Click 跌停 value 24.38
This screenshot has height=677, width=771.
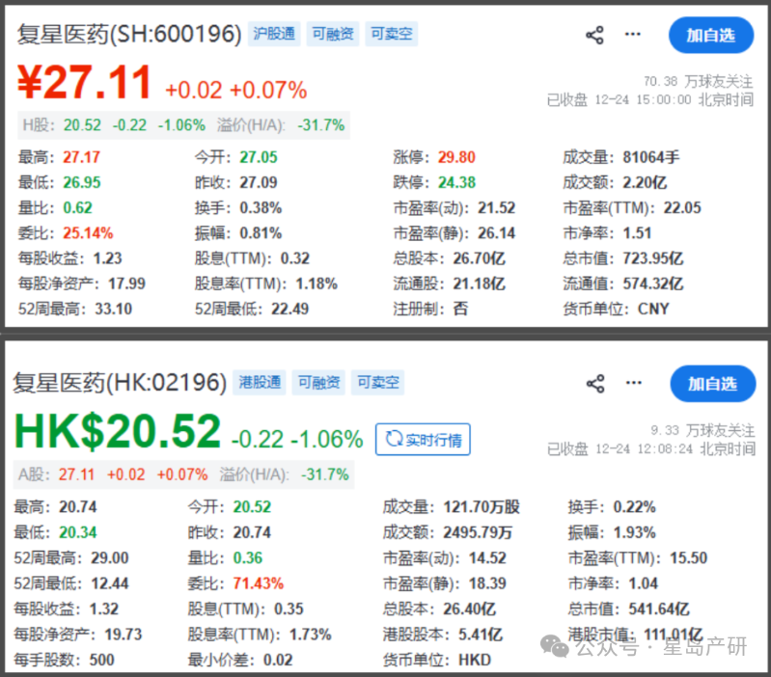[456, 183]
